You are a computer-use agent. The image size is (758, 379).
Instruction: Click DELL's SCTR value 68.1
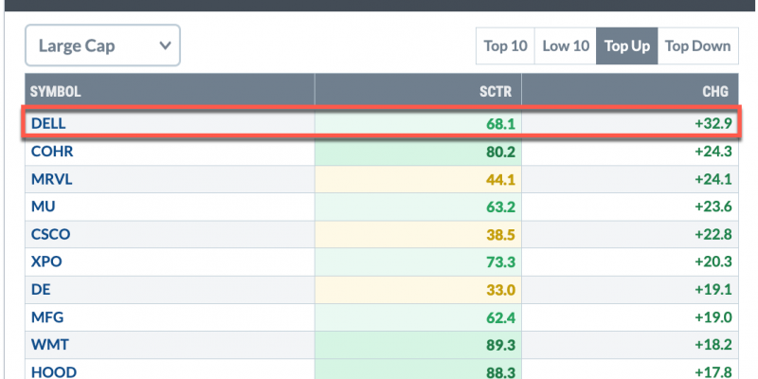pos(501,124)
